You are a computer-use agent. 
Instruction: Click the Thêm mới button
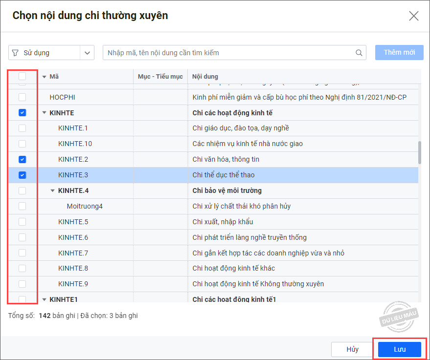(399, 53)
